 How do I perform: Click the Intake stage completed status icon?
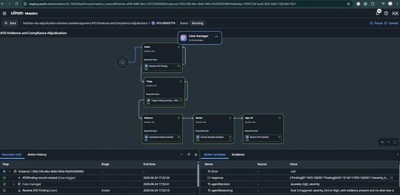point(179,47)
